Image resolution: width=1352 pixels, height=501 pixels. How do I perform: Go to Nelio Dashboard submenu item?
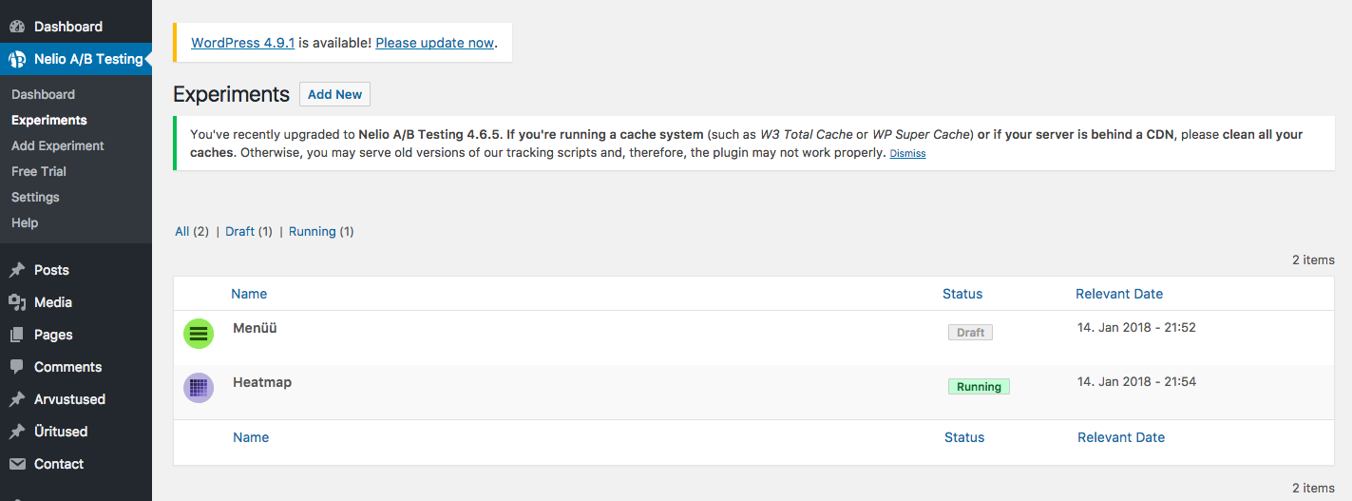(43, 94)
